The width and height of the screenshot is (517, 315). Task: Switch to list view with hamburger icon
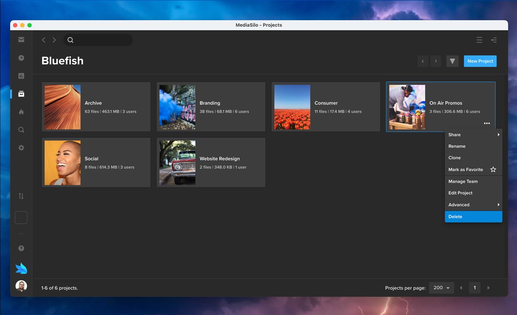pos(479,40)
